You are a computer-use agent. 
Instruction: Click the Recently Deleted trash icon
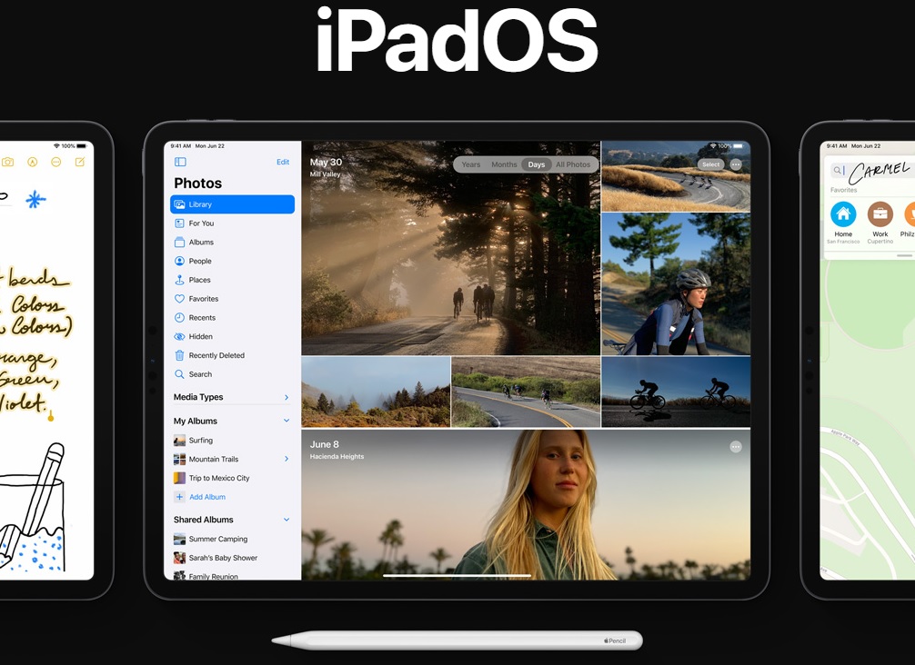pos(180,355)
